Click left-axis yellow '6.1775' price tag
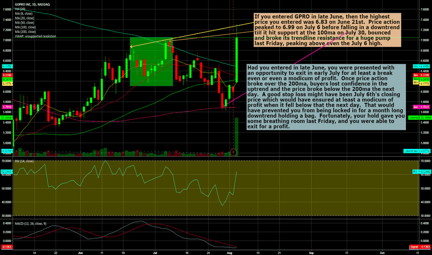The height and width of the screenshot is (255, 432). 7,83
